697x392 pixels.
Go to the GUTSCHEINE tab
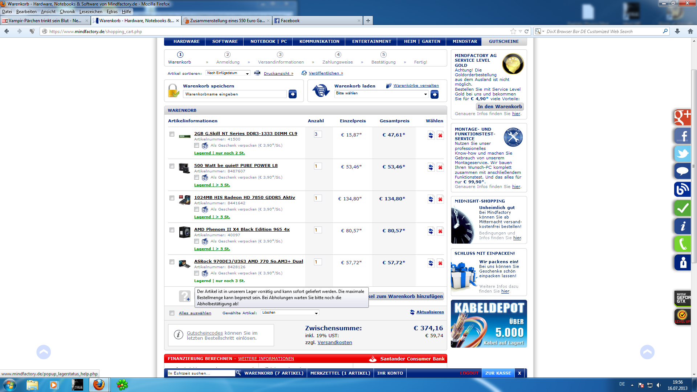click(x=504, y=41)
